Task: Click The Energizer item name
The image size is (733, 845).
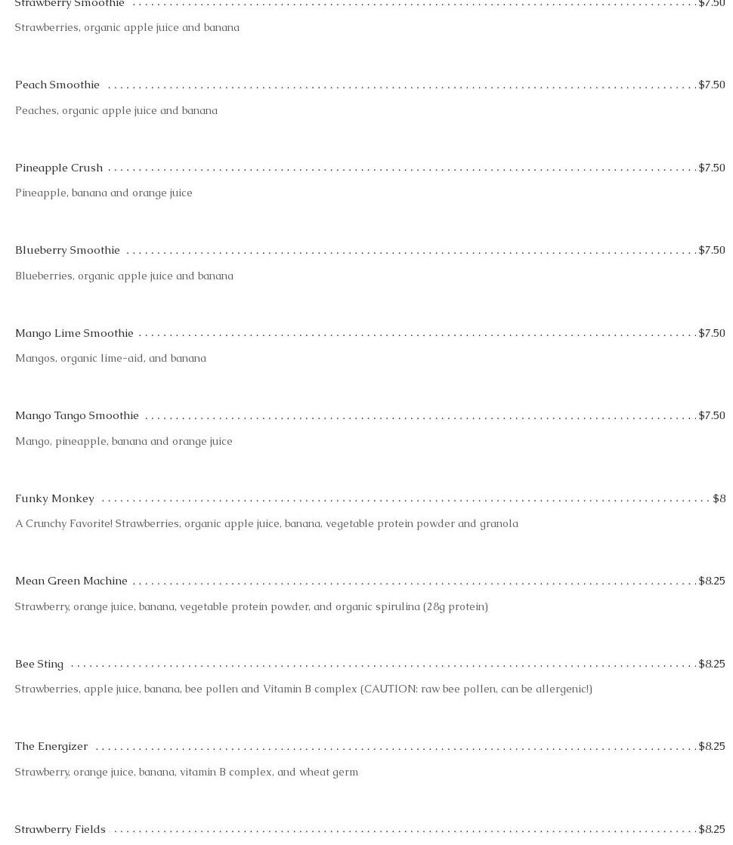Action: coord(51,746)
